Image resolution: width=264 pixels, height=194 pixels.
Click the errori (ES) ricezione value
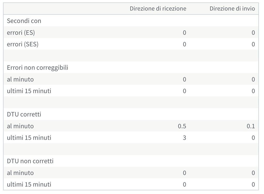pyautogui.click(x=184, y=33)
